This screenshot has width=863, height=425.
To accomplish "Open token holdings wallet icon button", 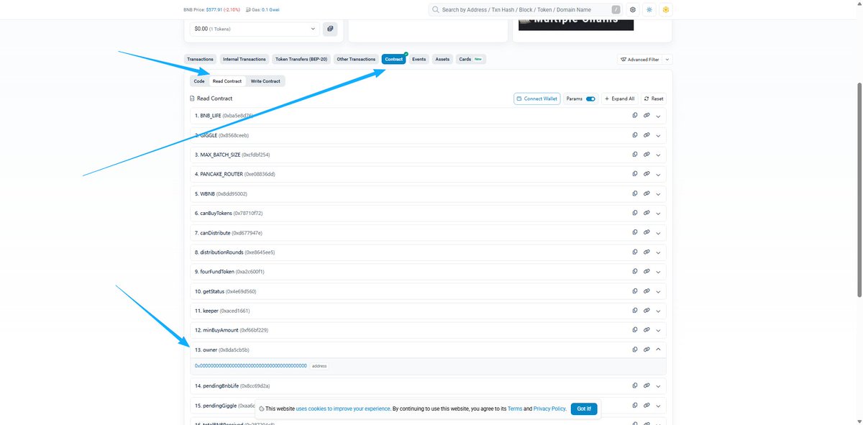I will click(330, 29).
